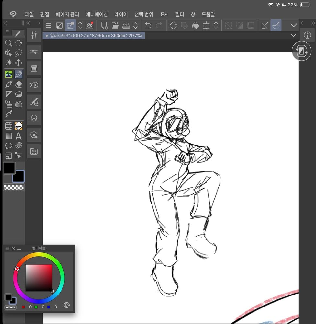This screenshot has width=316, height=324.
Task: Toggle the highlighted brush-bowl command bar icon
Action: click(276, 25)
